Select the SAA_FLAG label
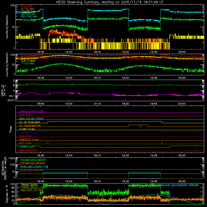Viewport: 207px width, 207px height. coord(25,136)
